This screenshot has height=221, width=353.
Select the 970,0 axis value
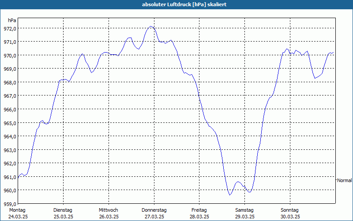(x=10, y=56)
